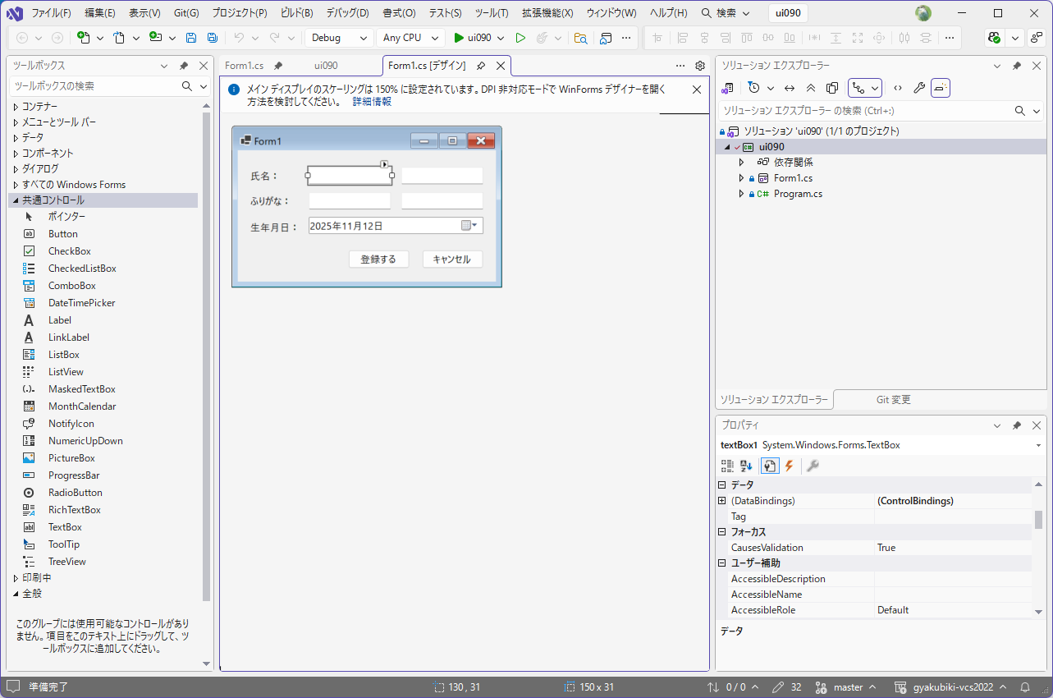The width and height of the screenshot is (1053, 698).
Task: Click the green Start Debugging play icon
Action: (459, 38)
